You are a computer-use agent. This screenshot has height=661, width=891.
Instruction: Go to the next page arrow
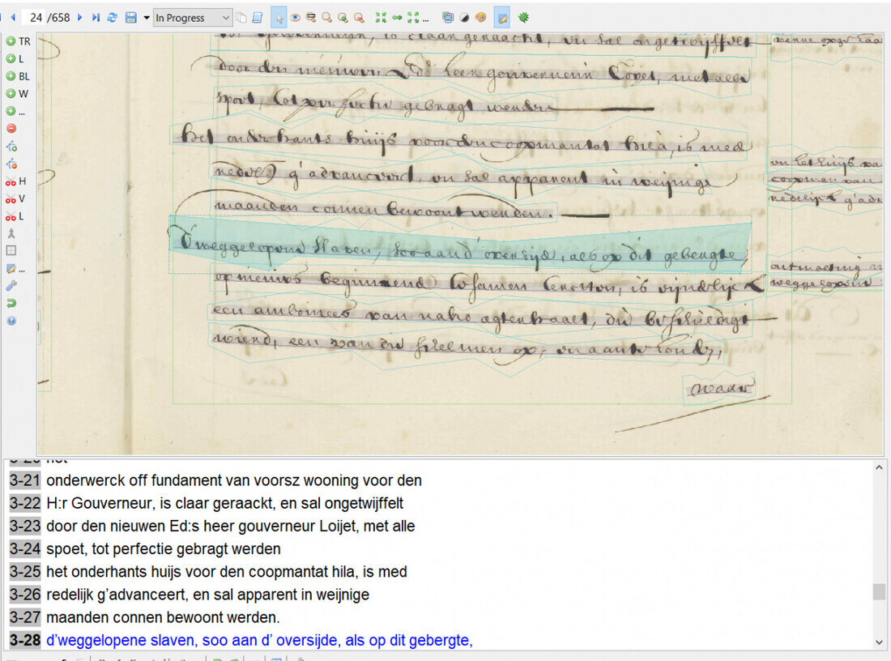[79, 18]
